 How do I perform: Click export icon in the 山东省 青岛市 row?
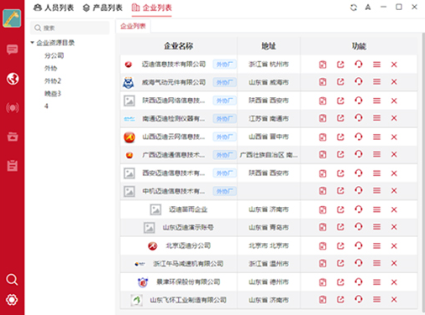click(340, 227)
